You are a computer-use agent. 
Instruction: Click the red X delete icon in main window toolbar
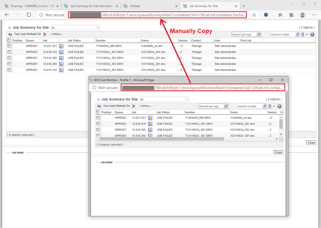coord(45,34)
